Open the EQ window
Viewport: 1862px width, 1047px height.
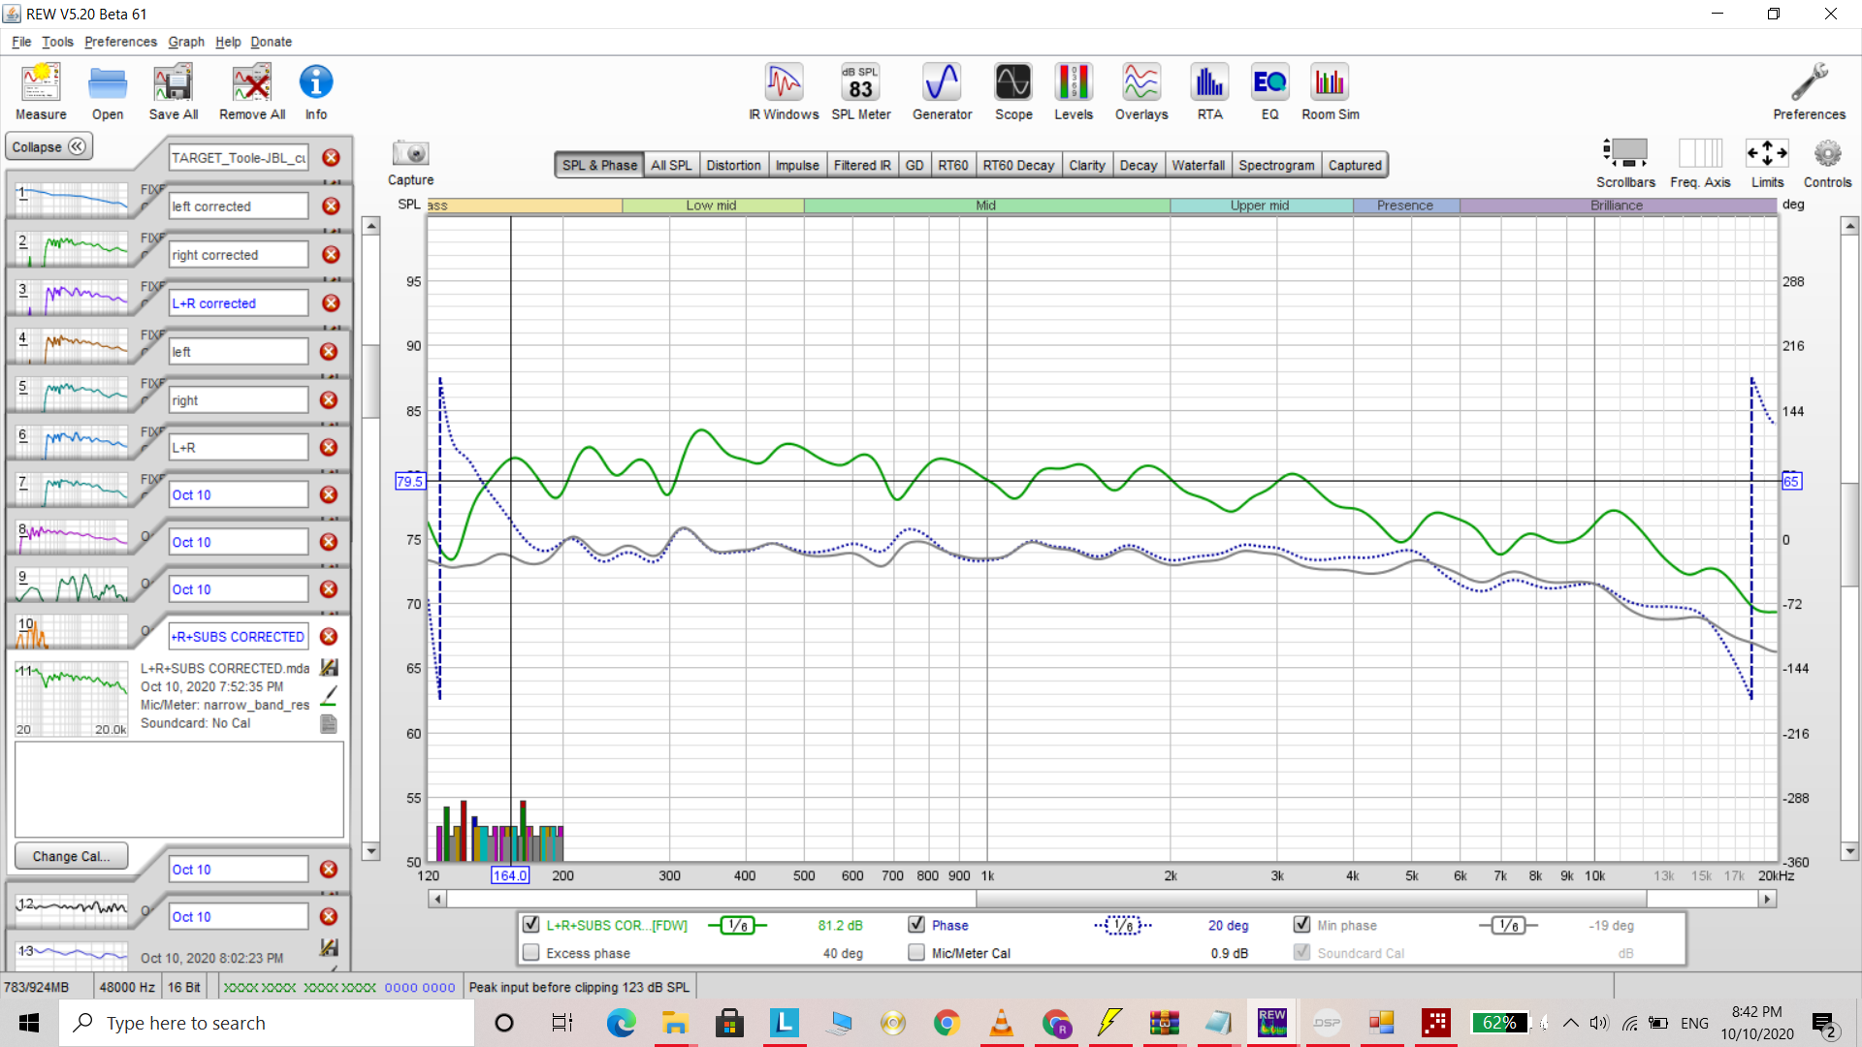coord(1269,92)
